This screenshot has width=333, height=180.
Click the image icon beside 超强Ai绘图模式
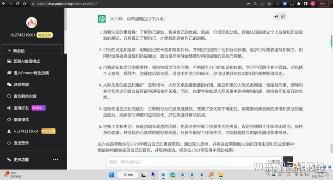tap(9, 61)
